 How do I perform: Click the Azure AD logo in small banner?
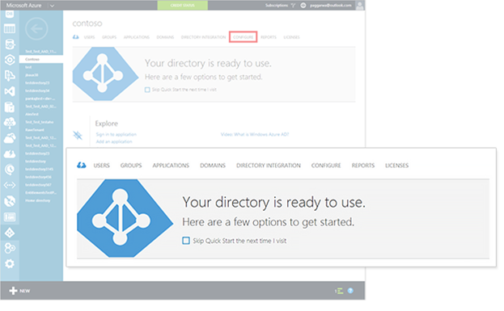pos(105,74)
